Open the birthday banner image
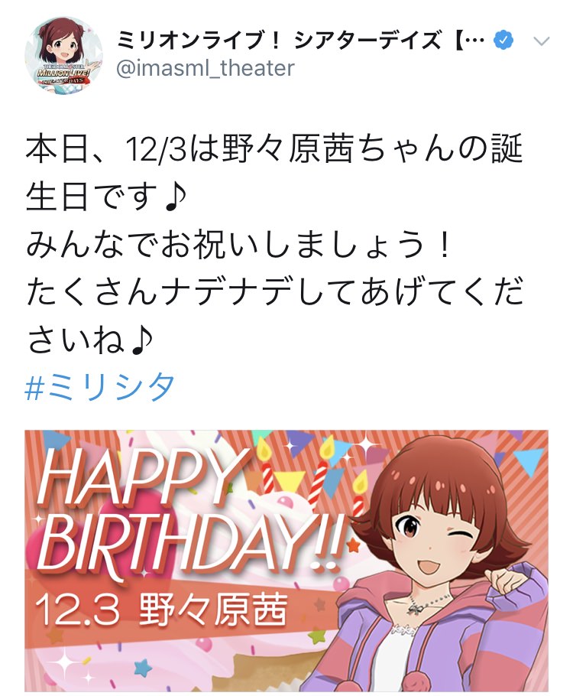This screenshot has height=696, width=573. tap(286, 561)
